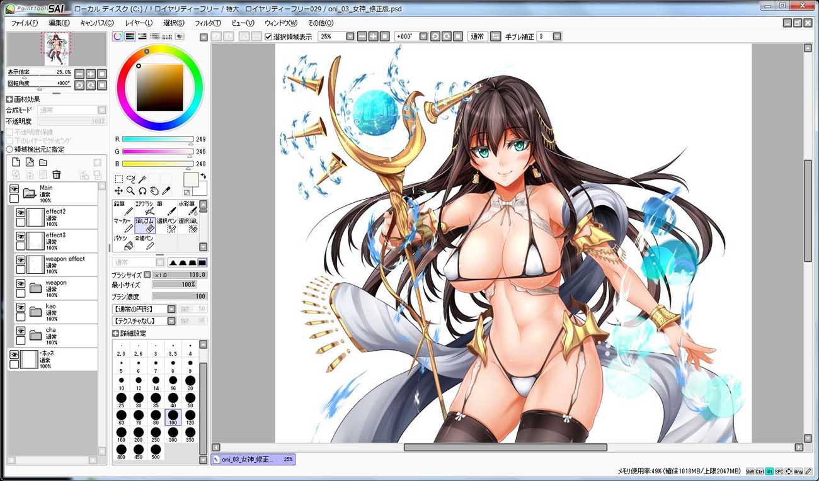Open the 手ブレ補正 stabilizer dropdown
This screenshot has height=481, width=819.
pyautogui.click(x=557, y=37)
